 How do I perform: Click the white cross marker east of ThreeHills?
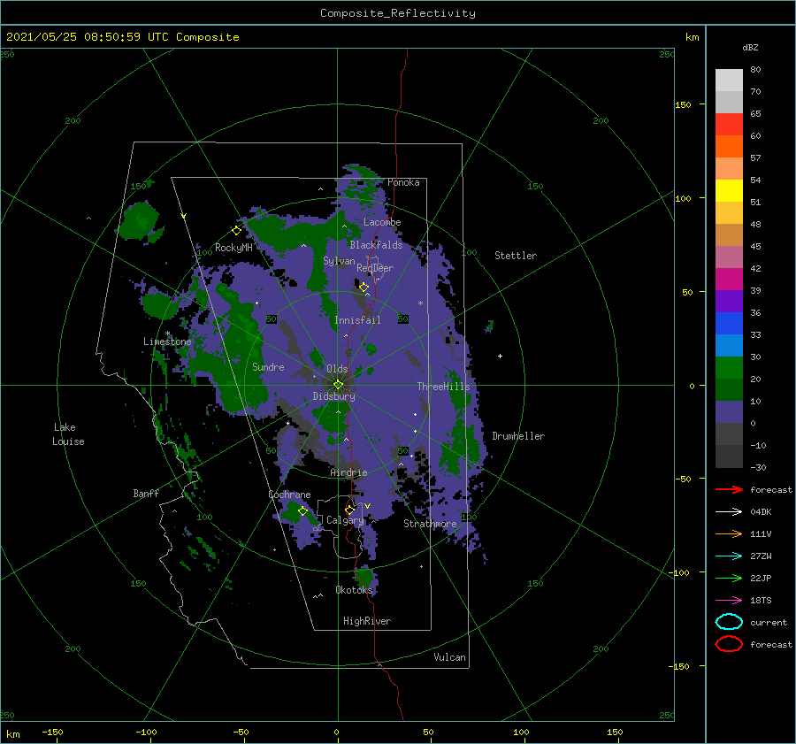point(500,356)
